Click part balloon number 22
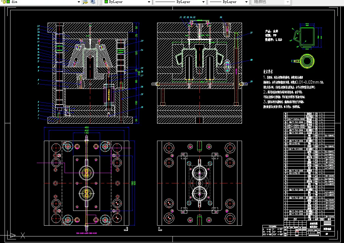The height and width of the screenshot is (243, 344). click(x=38, y=26)
